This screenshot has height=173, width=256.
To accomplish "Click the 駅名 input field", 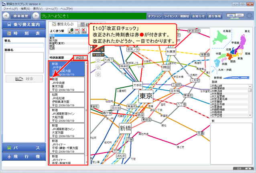I will [x=23, y=45].
